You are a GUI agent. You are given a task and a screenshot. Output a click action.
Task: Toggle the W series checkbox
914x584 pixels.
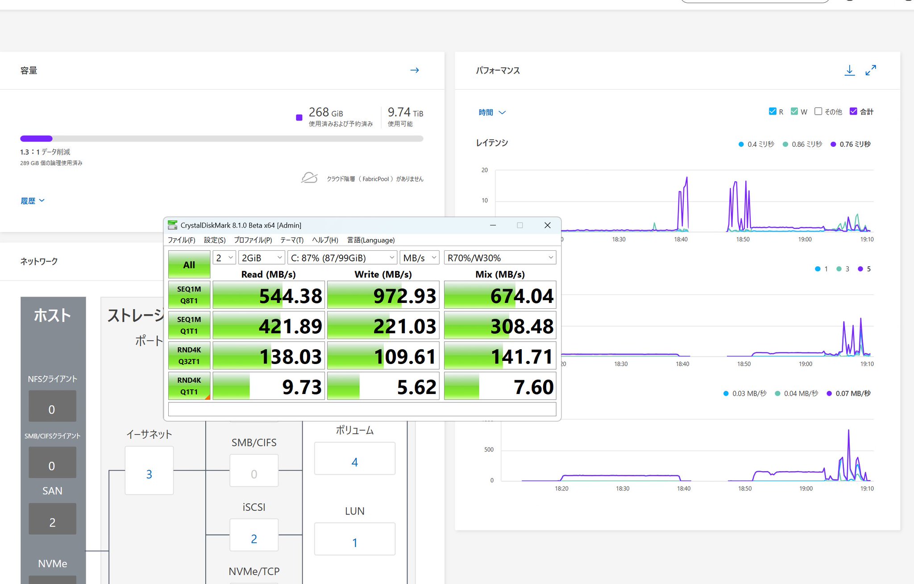(x=794, y=111)
